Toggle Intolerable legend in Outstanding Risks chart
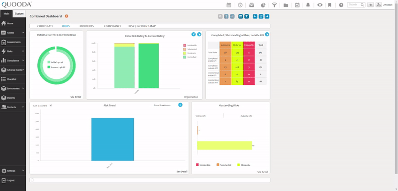The height and width of the screenshot is (191, 398). [203, 165]
